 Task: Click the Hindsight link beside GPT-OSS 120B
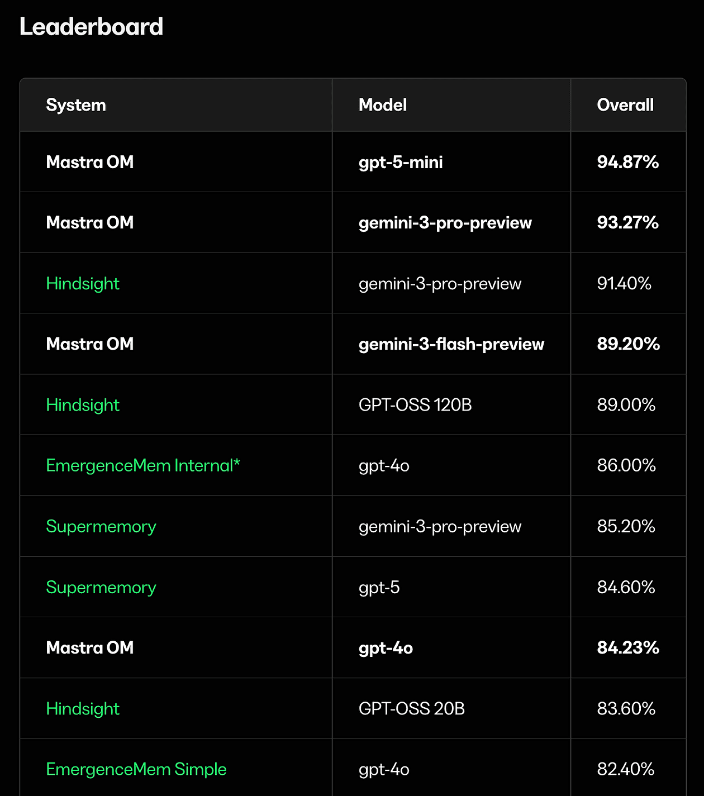click(x=83, y=405)
